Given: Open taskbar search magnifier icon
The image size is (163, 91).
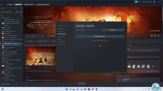Looking at the screenshot, I should (70, 89).
